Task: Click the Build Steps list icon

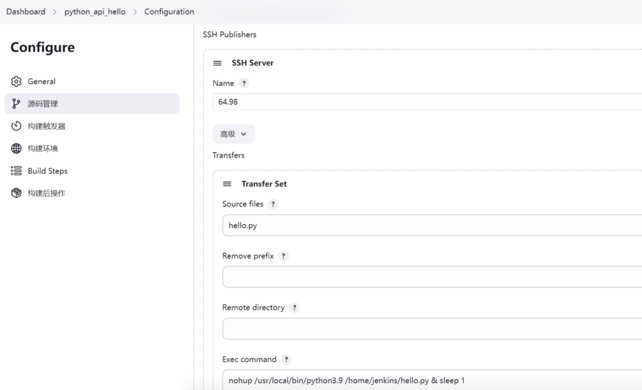Action: (x=16, y=171)
